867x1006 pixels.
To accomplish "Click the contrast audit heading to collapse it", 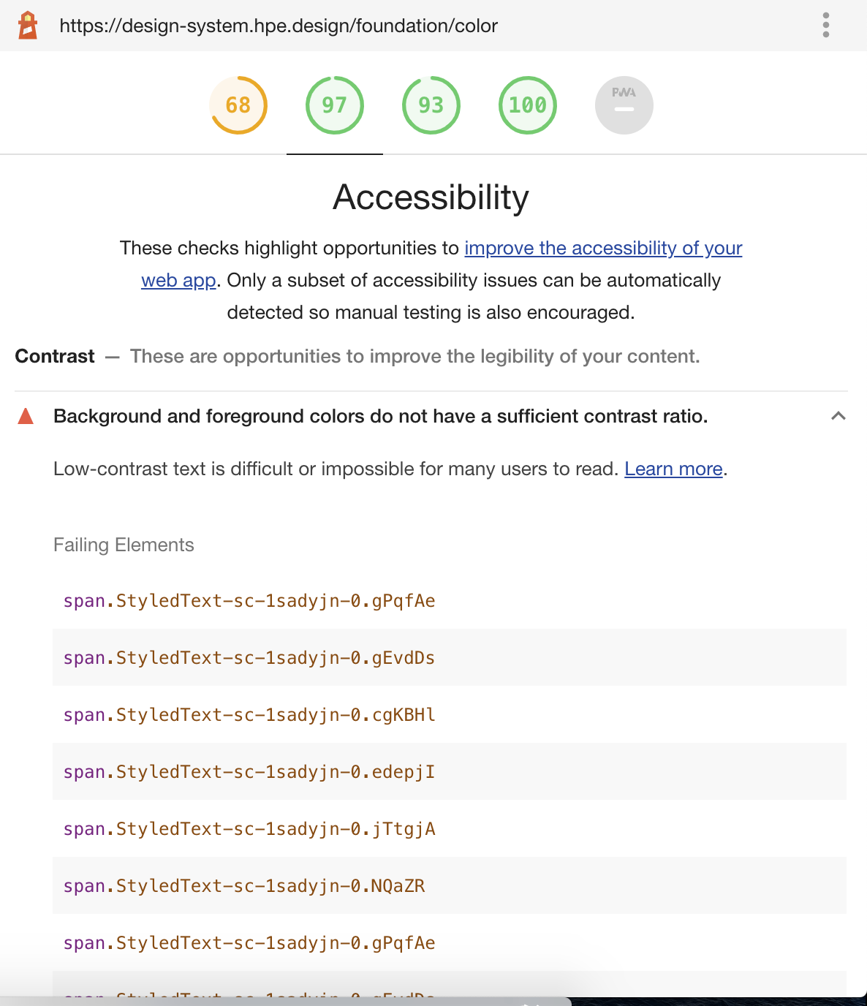I will coord(380,416).
